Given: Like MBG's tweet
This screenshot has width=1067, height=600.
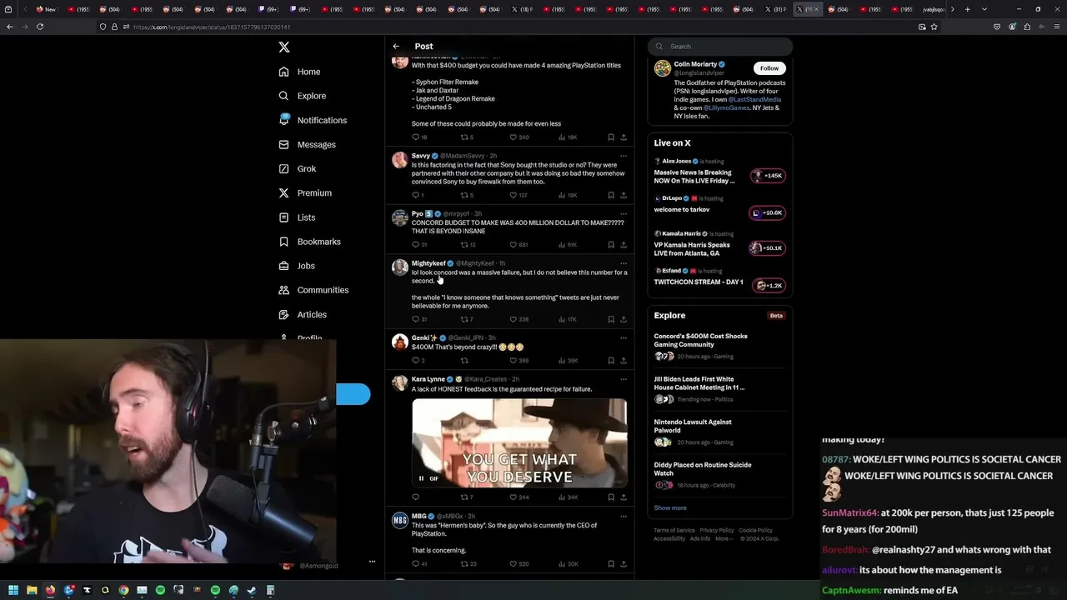Looking at the screenshot, I should (513, 564).
